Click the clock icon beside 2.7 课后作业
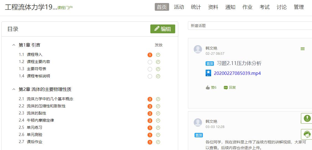 (x=158, y=142)
